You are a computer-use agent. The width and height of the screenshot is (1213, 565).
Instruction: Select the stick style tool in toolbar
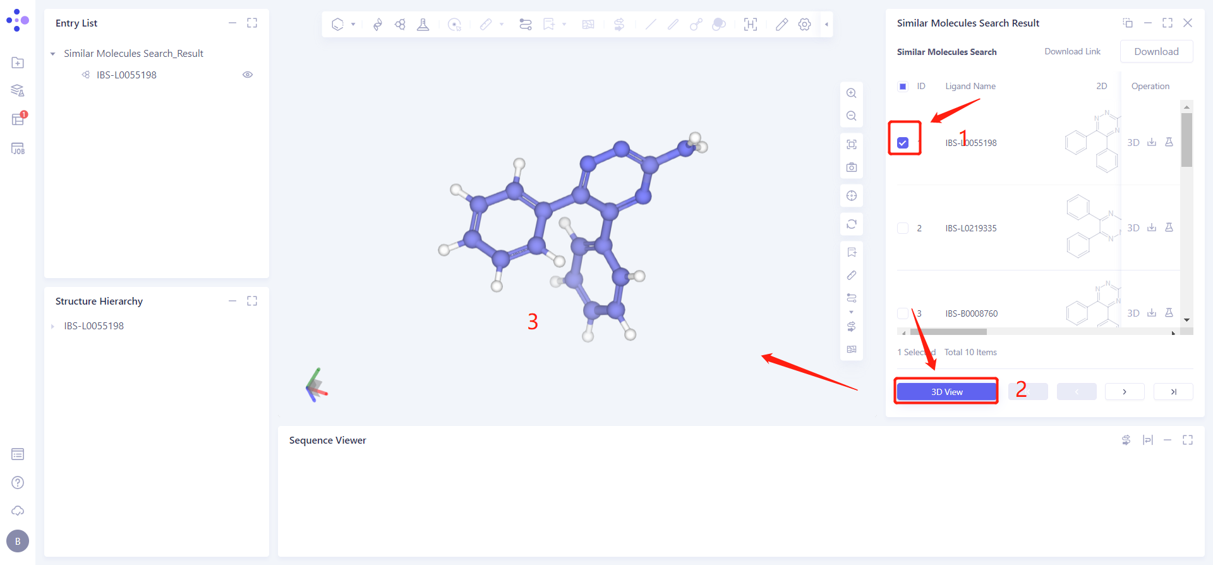(x=673, y=24)
